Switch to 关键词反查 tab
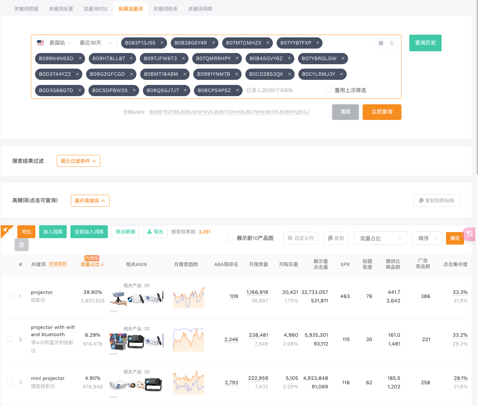This screenshot has height=406, width=478. (61, 9)
